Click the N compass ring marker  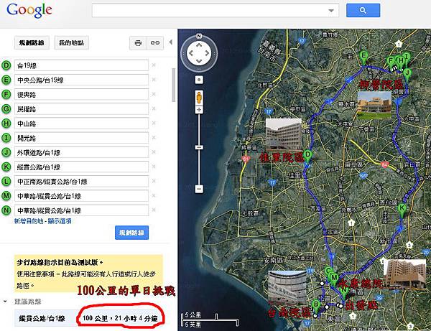[199, 36]
